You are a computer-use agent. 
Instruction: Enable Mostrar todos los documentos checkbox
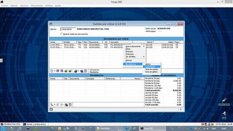point(62,34)
